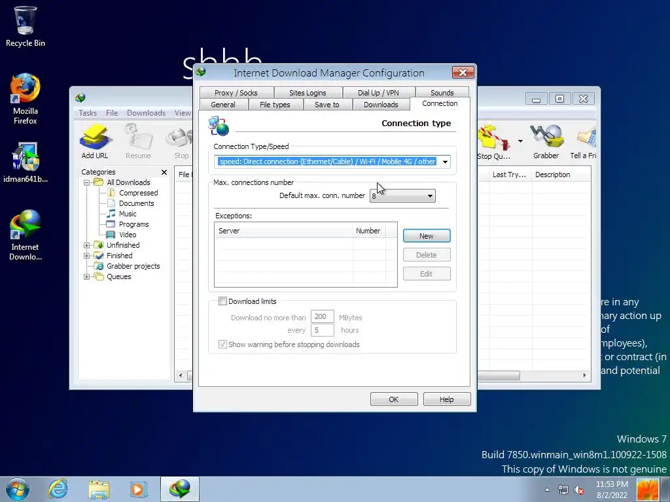Select the Video category
670x502 pixels.
128,235
